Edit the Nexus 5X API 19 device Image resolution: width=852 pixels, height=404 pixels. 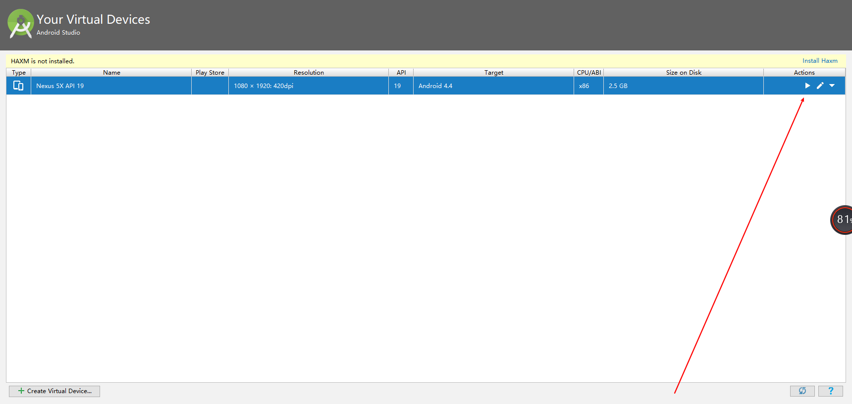820,86
